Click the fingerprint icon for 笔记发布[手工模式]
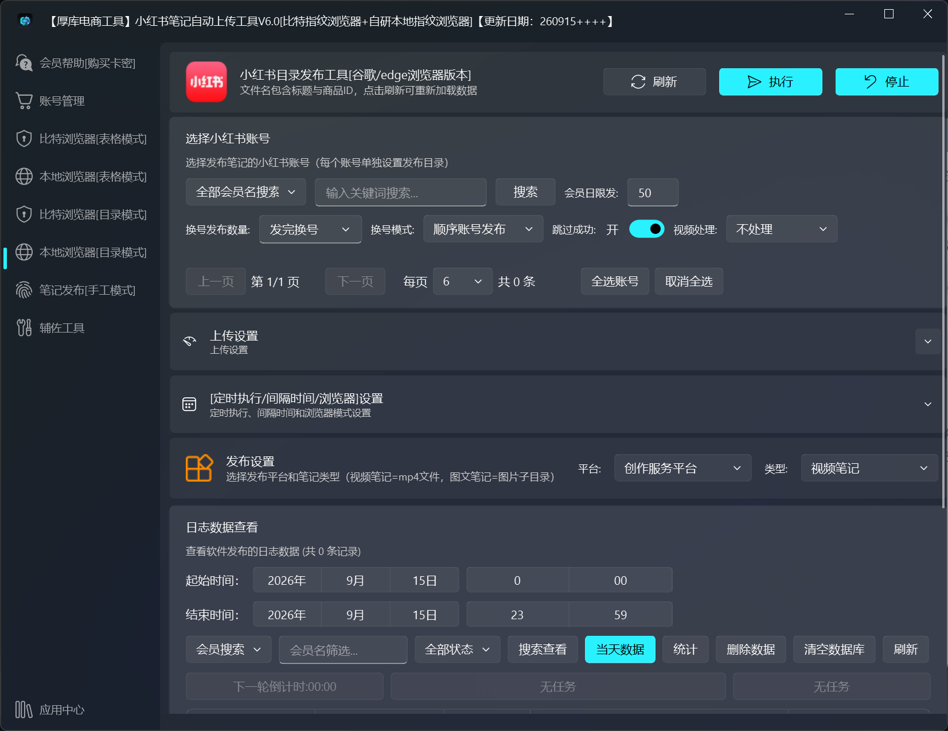948x731 pixels. click(x=24, y=290)
